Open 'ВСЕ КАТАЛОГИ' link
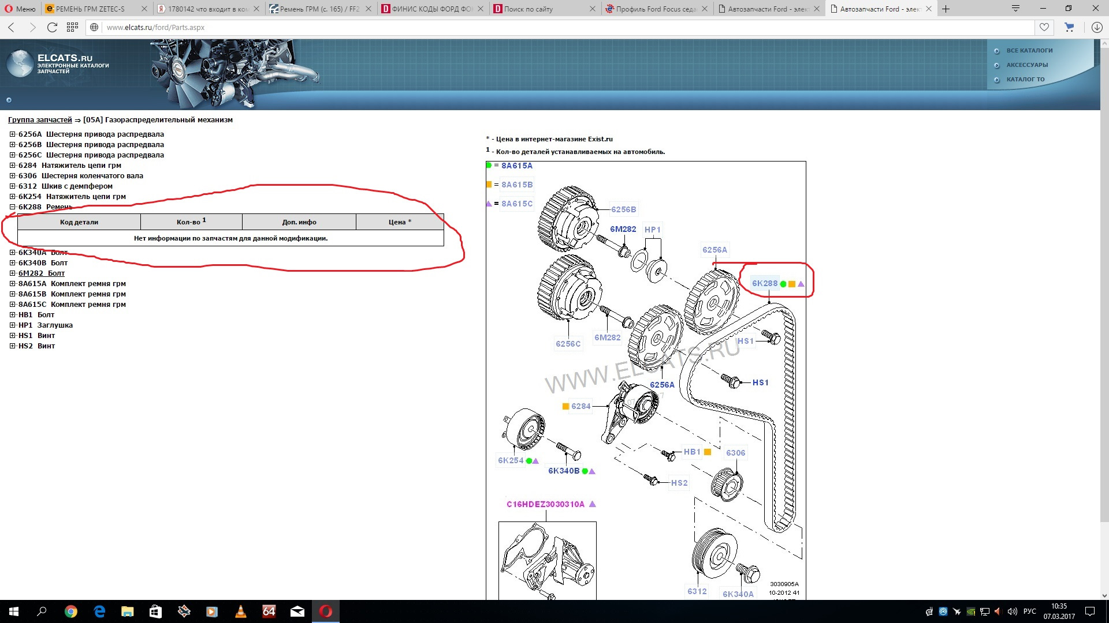1109x623 pixels. point(1029,50)
